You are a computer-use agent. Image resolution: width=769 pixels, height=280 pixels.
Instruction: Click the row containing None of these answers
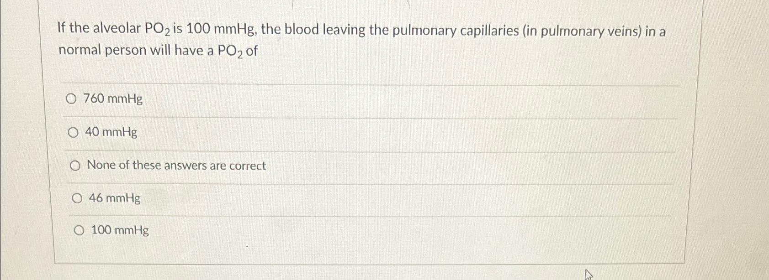(x=320, y=166)
